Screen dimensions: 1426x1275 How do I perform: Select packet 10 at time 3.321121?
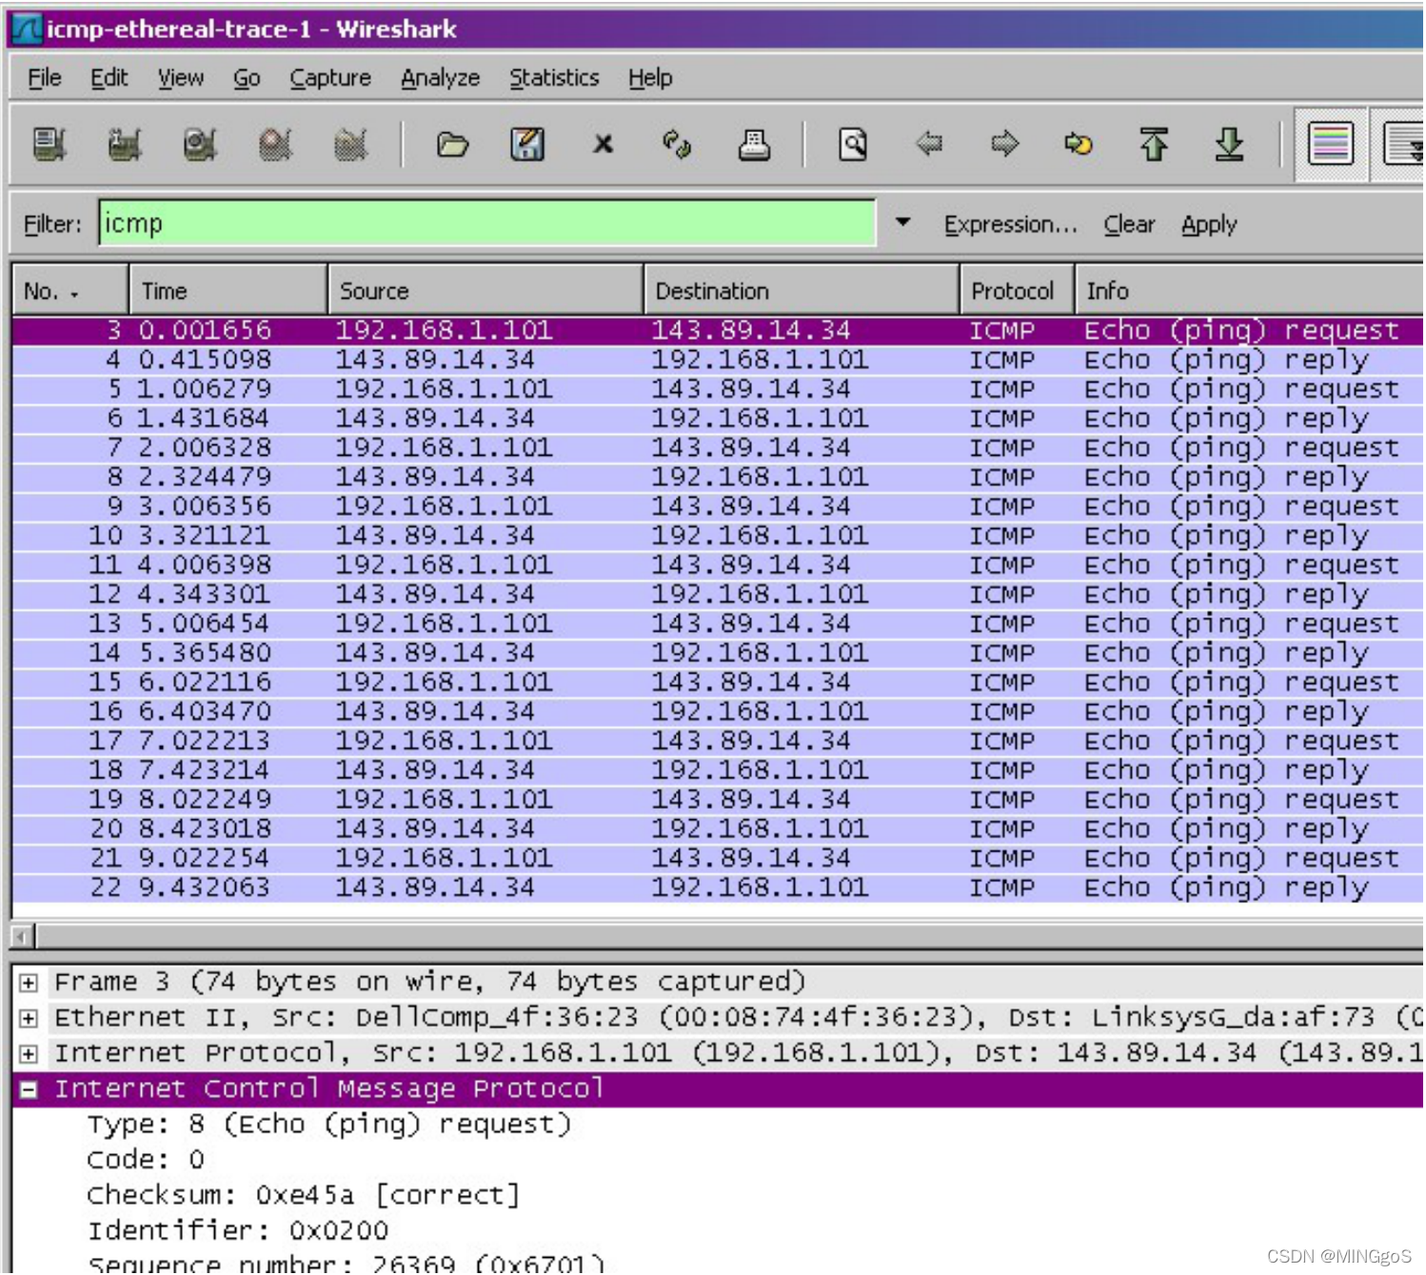pos(718,536)
